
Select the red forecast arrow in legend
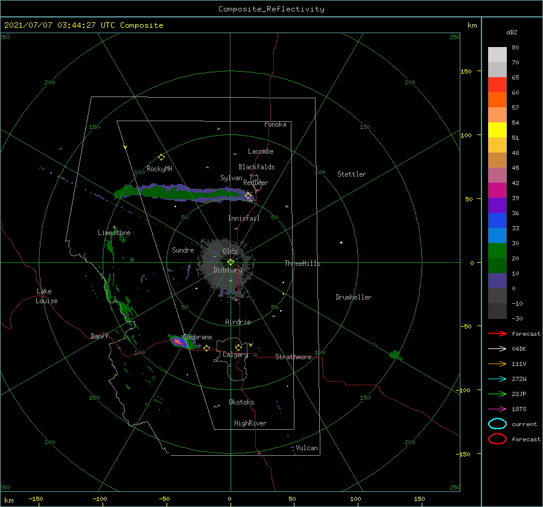click(x=497, y=333)
